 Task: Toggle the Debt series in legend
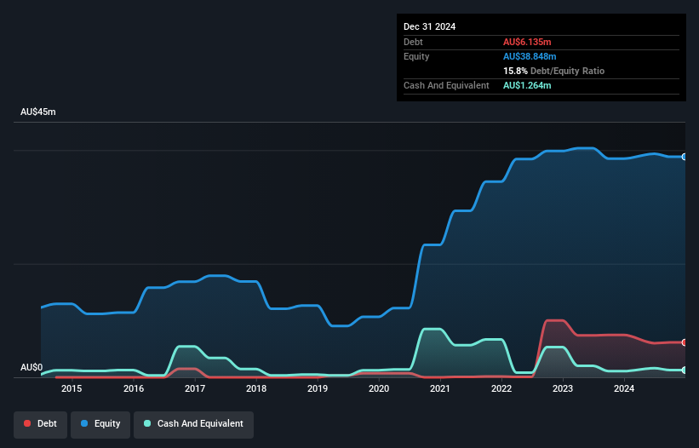40,424
